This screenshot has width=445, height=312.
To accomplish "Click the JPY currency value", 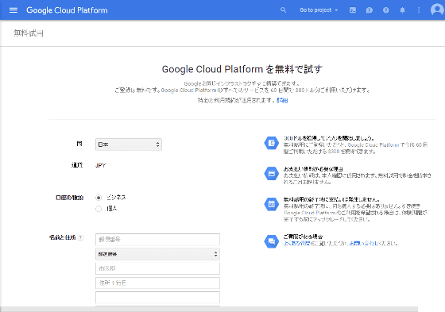I will click(100, 165).
